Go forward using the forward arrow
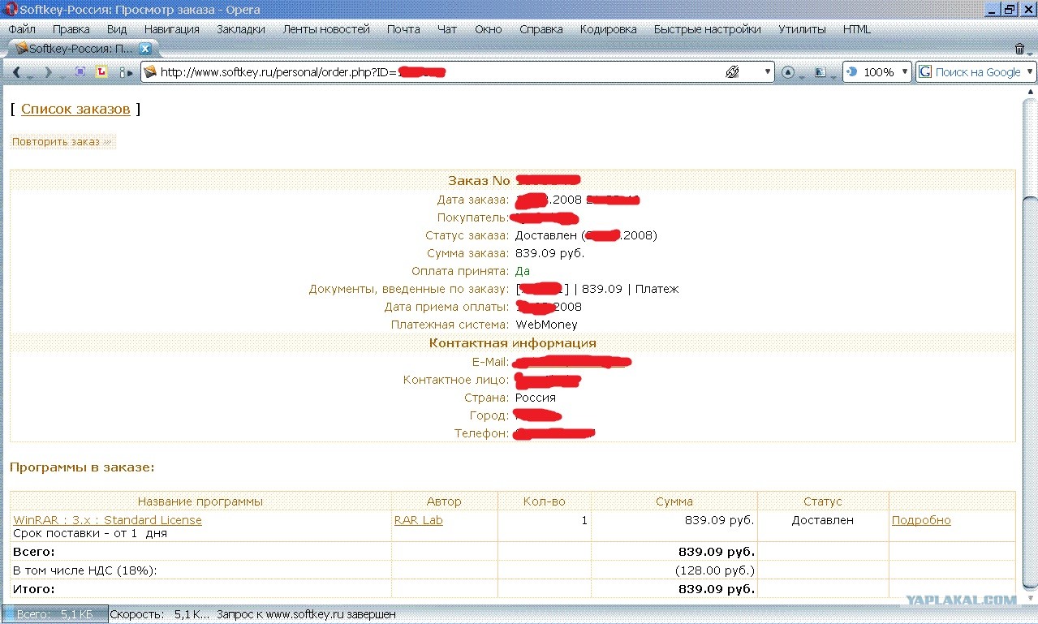 49,72
